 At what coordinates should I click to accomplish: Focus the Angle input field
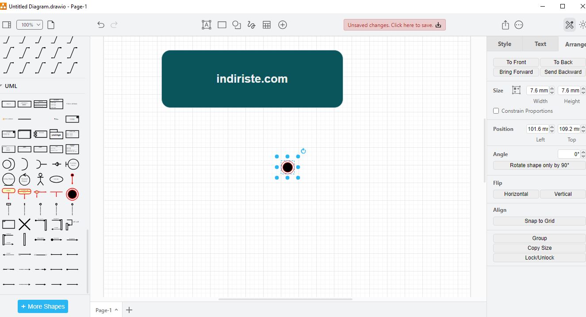click(569, 154)
